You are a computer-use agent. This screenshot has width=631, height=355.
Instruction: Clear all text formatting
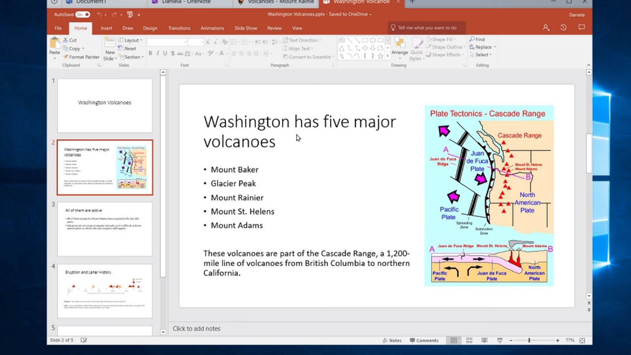pyautogui.click(x=224, y=42)
